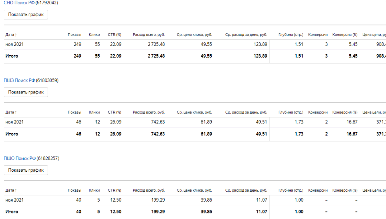Image resolution: width=386 pixels, height=219 pixels.
Task: Show chart for СНО Поиск РФ campaign
Action: [x=26, y=15]
